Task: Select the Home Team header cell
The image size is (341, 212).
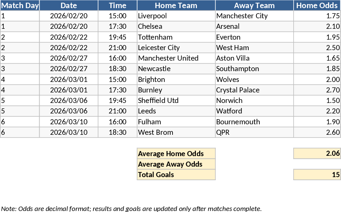Action: click(176, 5)
